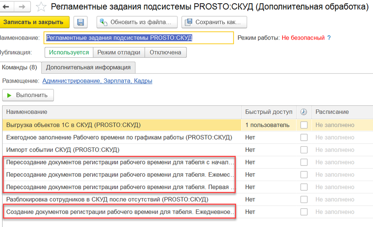Click the forward navigation arrow
The width and height of the screenshot is (373, 227).
[x=22, y=7]
